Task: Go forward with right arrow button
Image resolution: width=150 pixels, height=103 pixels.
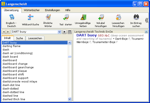Action: [8, 32]
